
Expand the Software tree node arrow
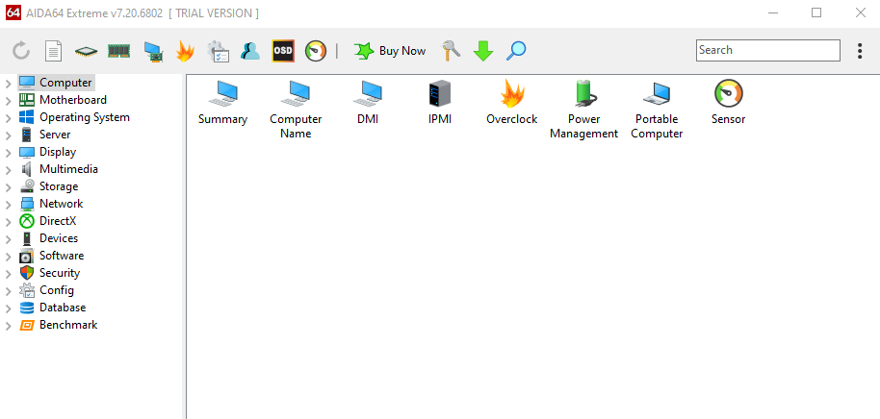[8, 258]
